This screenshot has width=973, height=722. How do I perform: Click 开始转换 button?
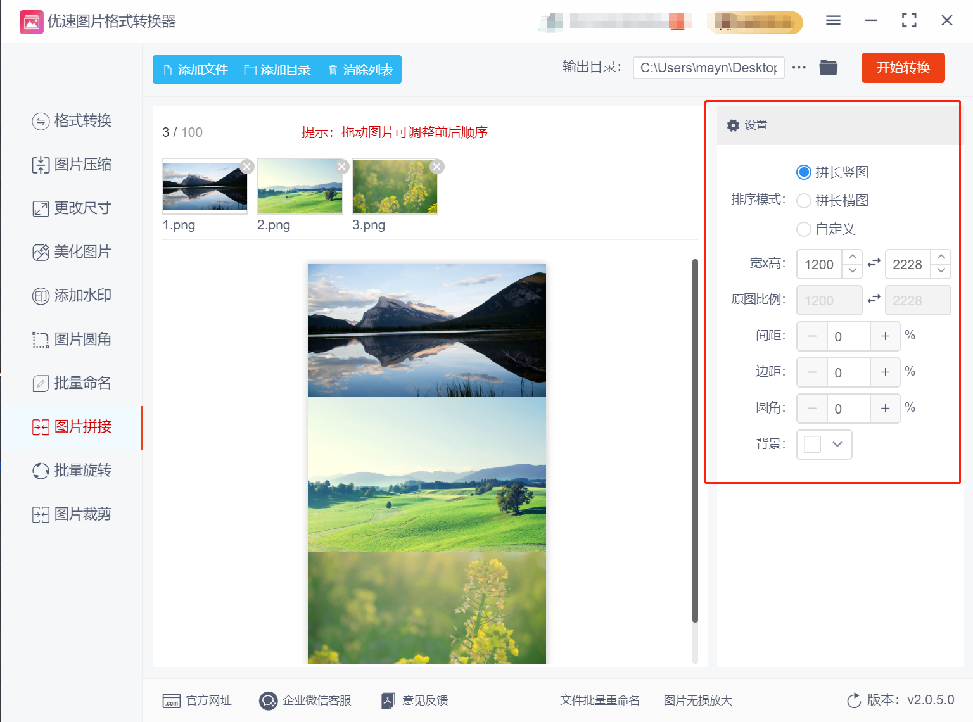[x=903, y=68]
